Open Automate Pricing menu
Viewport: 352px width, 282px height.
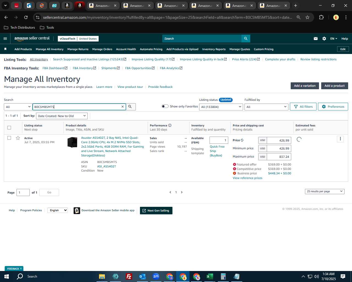pyautogui.click(x=151, y=49)
